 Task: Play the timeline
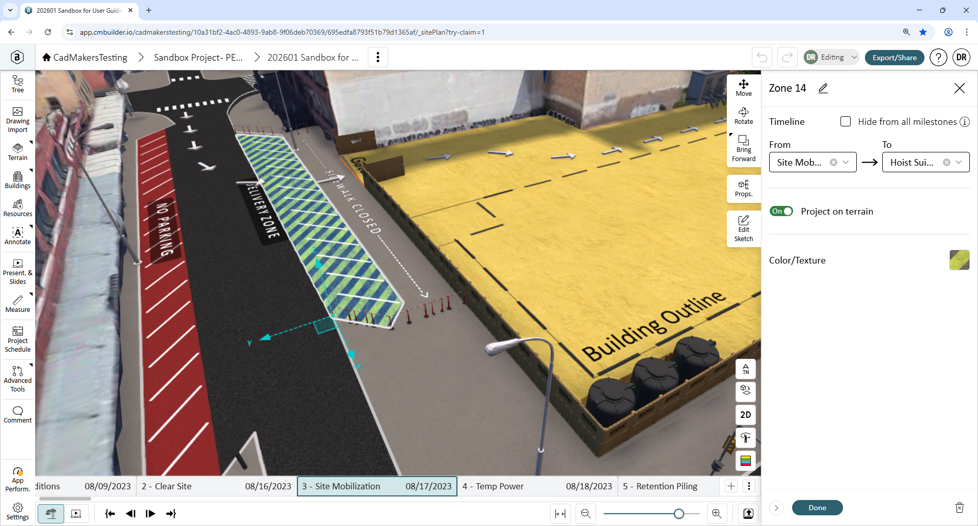pos(150,514)
